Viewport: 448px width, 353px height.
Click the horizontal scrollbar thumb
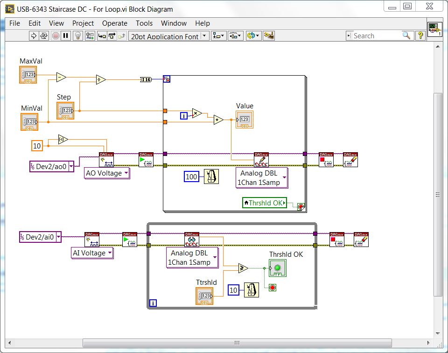[237, 343]
